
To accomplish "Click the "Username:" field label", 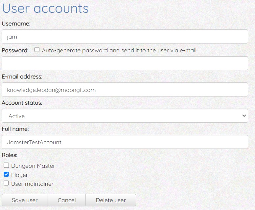I will pos(16,24).
